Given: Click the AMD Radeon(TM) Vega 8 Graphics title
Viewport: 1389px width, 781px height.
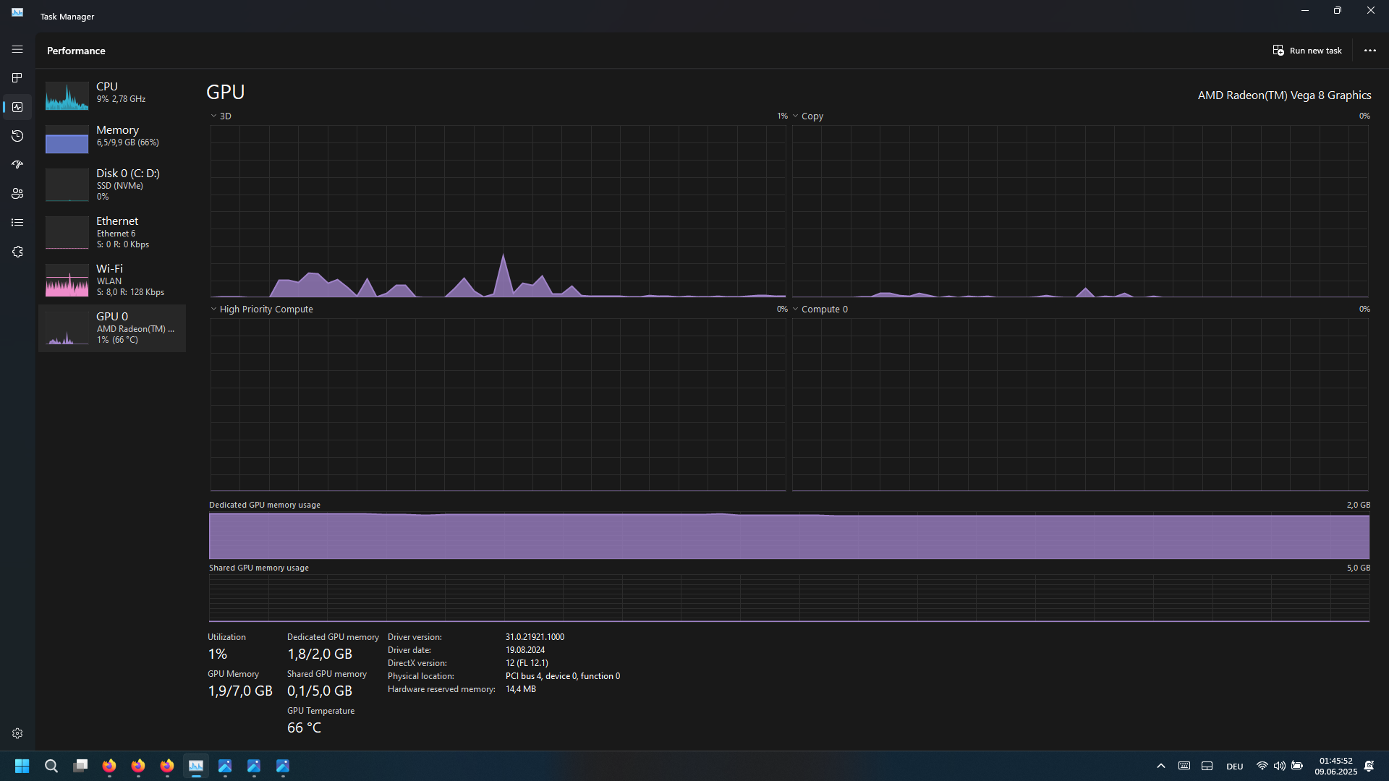Looking at the screenshot, I should click(x=1284, y=95).
